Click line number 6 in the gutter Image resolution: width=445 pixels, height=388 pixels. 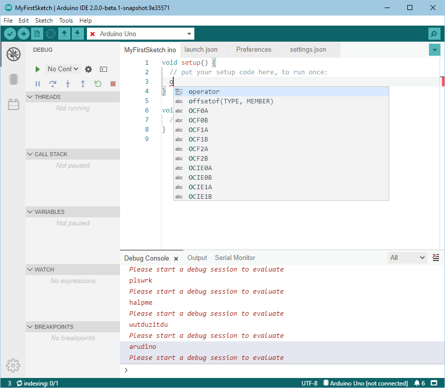(x=147, y=110)
